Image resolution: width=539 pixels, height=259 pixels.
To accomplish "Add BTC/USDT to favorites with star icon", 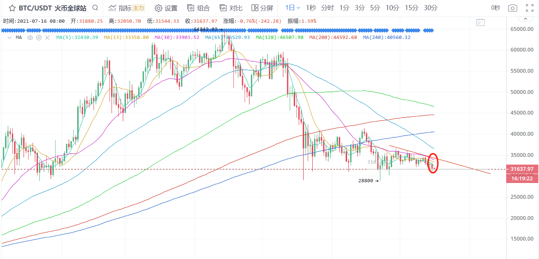I will point(12,8).
